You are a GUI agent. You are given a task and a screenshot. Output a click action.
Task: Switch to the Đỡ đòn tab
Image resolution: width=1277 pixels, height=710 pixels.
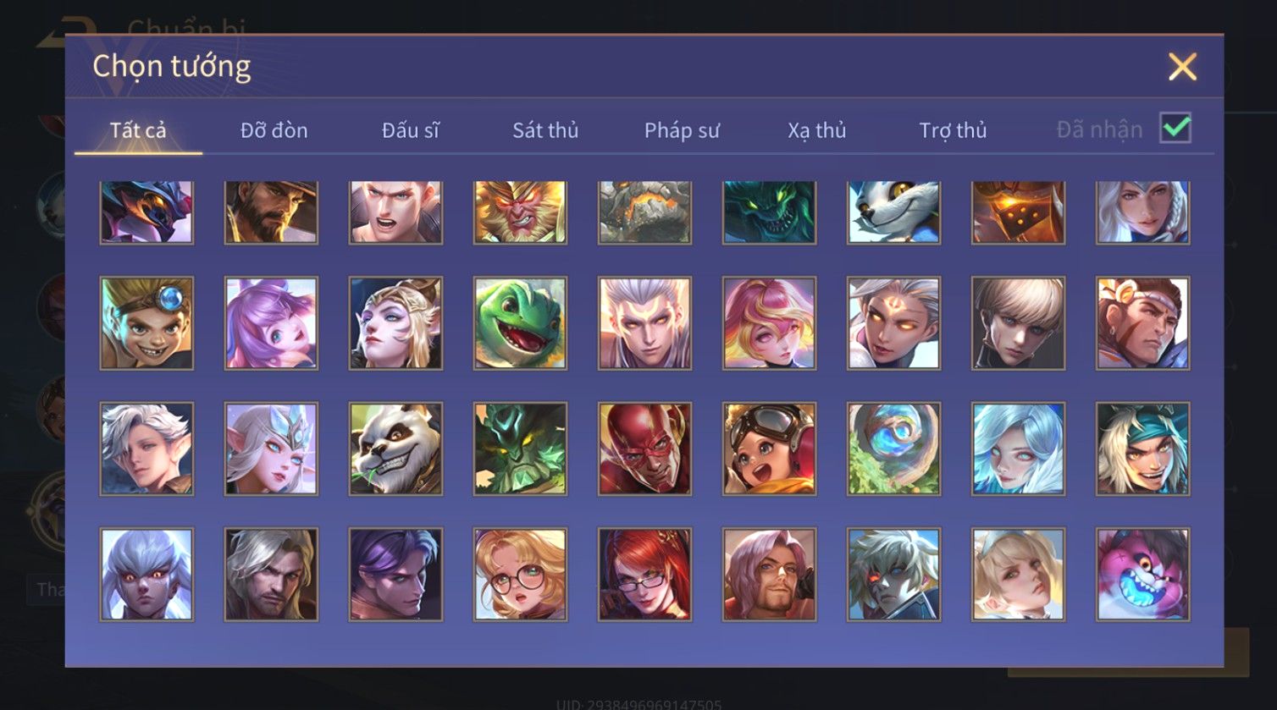click(x=274, y=130)
